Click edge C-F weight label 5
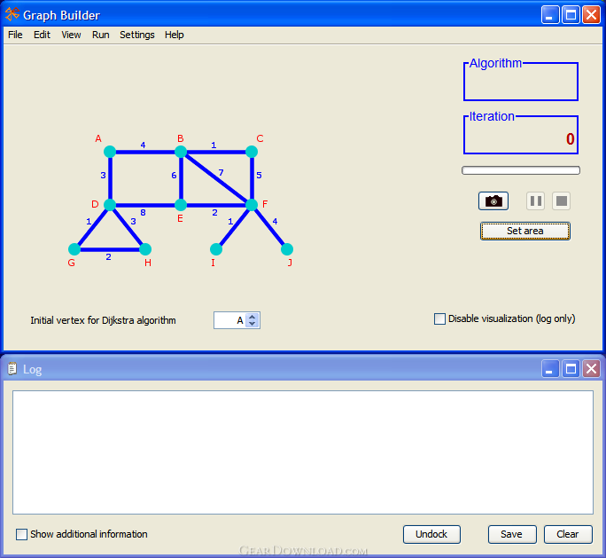606x558 pixels. (259, 176)
